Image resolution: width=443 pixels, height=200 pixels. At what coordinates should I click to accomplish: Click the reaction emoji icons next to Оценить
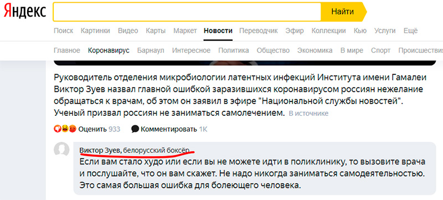point(65,129)
